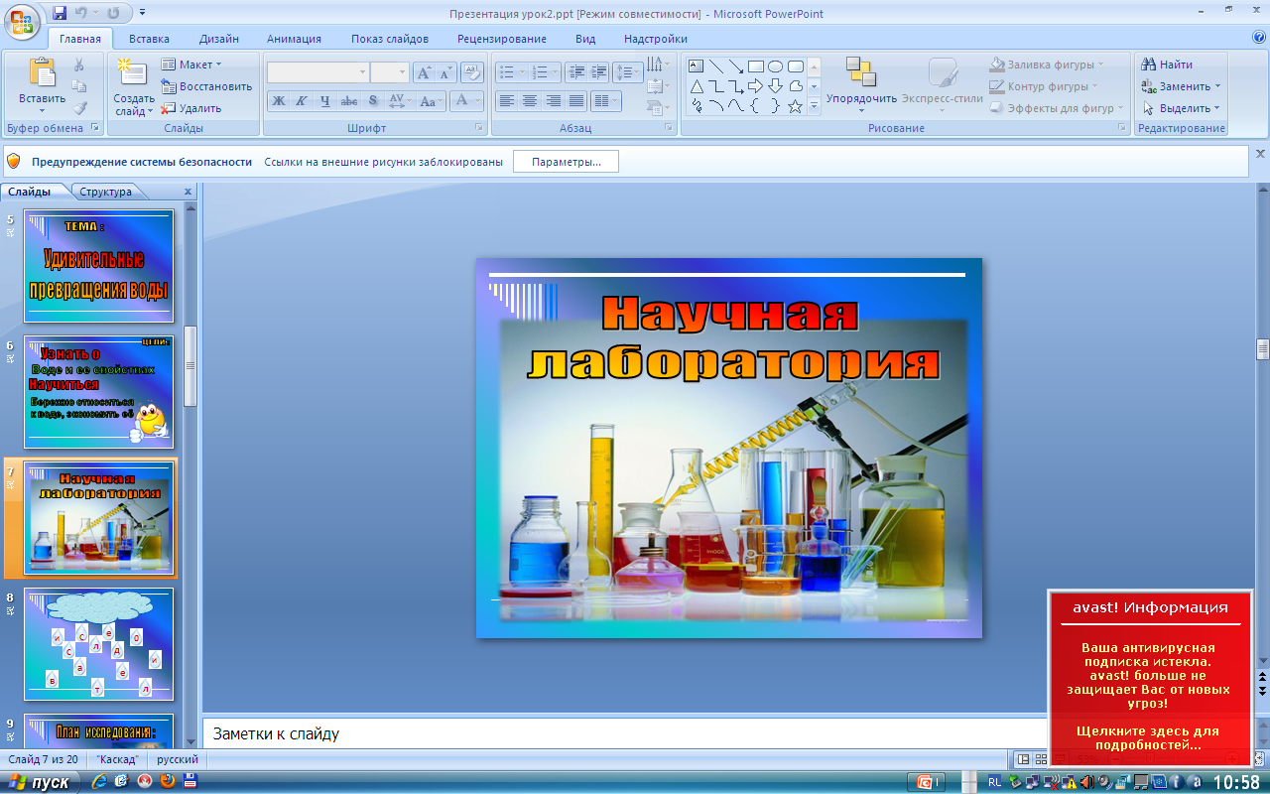Select the isosceles Triangle shape

click(x=697, y=86)
